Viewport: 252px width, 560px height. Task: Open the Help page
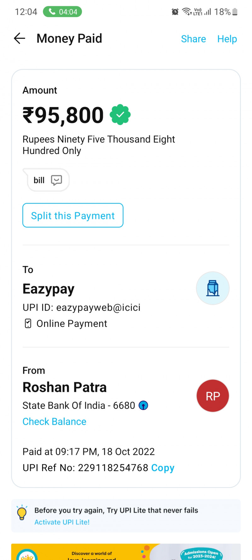click(227, 39)
